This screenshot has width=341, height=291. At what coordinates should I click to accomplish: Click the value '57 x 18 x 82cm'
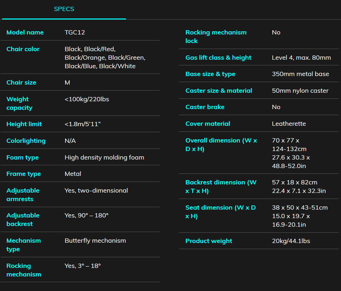click(x=295, y=182)
